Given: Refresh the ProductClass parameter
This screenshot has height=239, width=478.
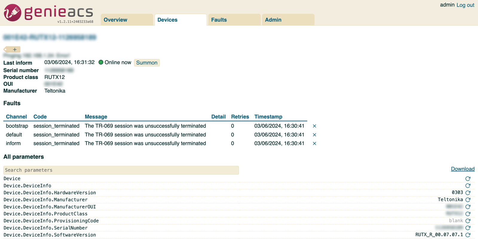Looking at the screenshot, I should pyautogui.click(x=468, y=214).
